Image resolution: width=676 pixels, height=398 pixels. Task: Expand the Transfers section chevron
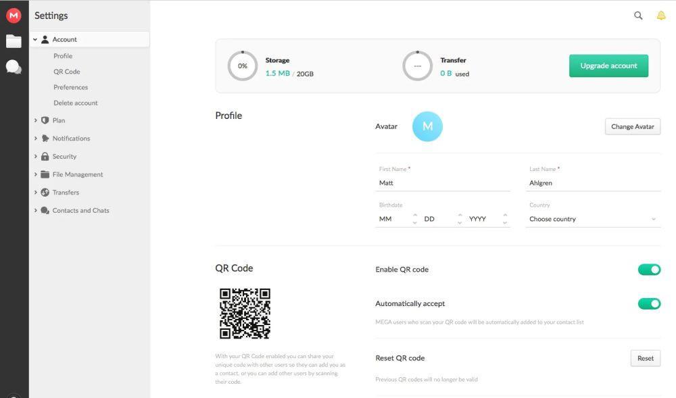(35, 193)
